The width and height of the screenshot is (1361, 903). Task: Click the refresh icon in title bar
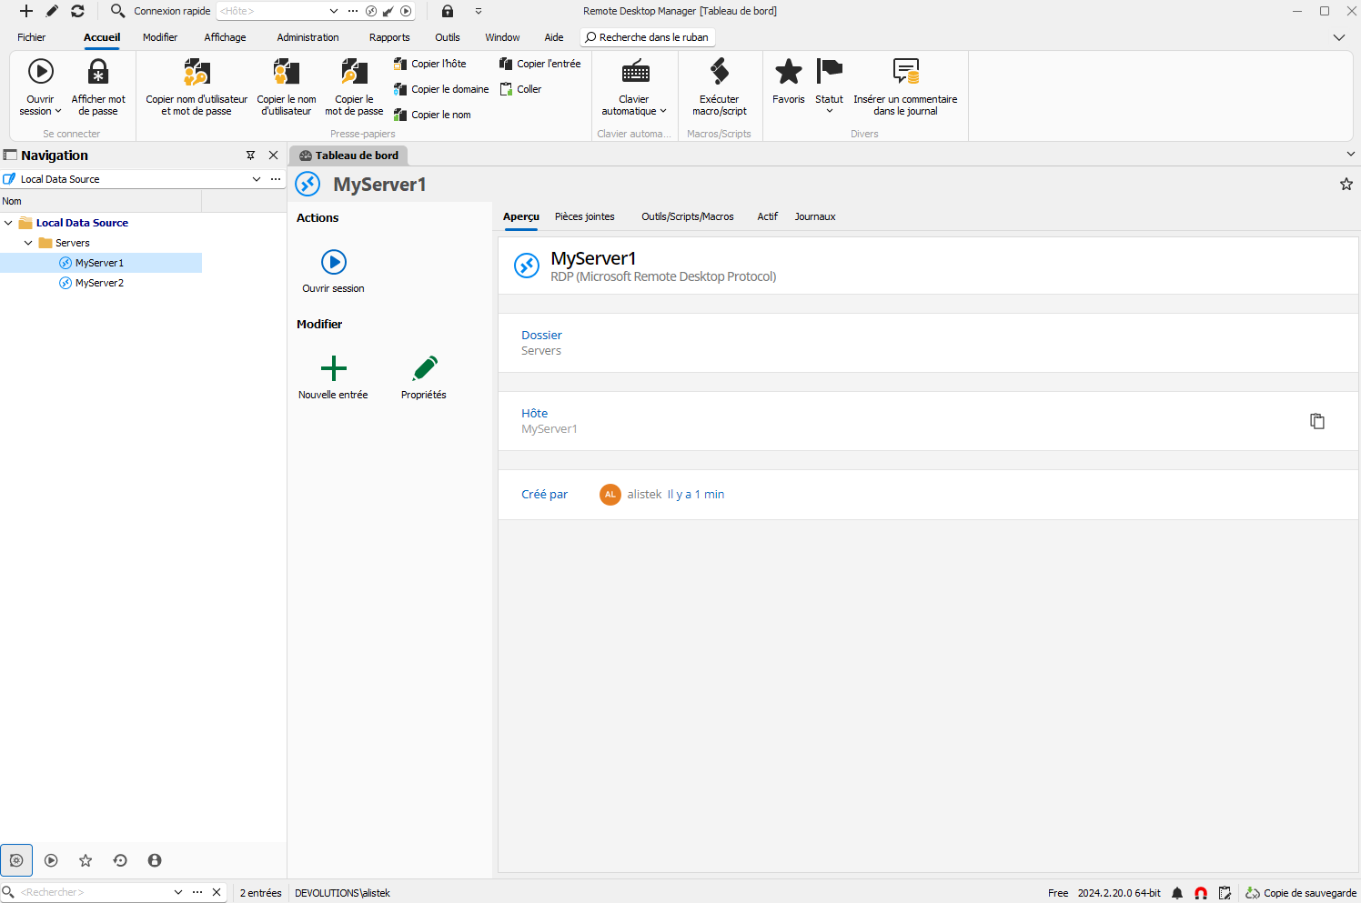coord(77,11)
